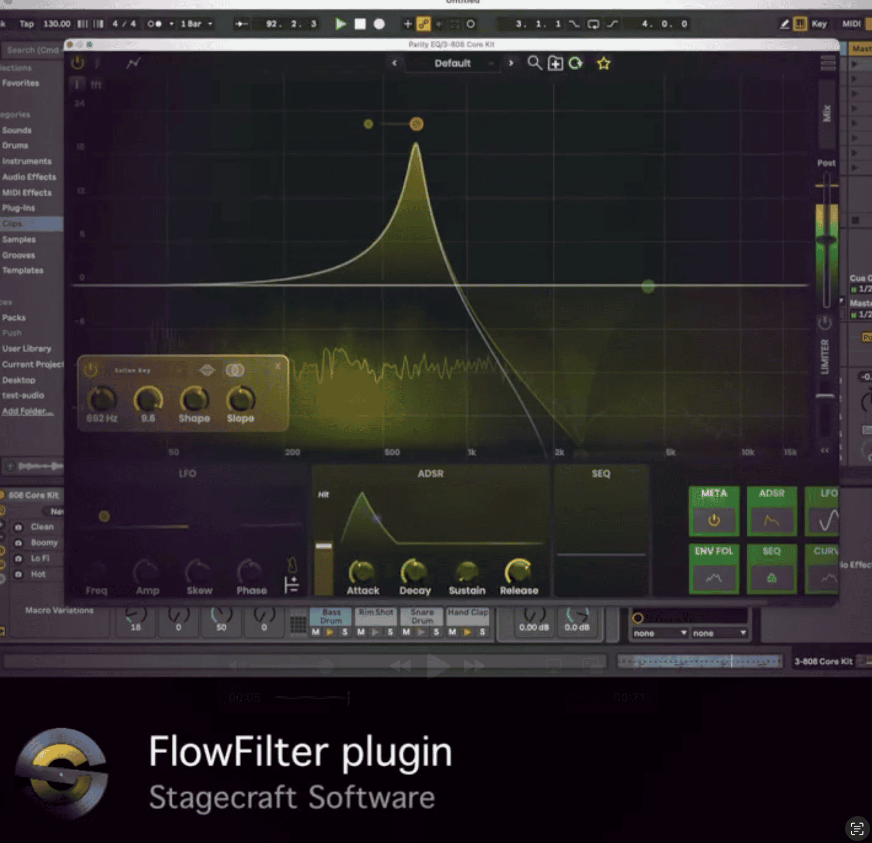Image resolution: width=872 pixels, height=843 pixels.
Task: Click the stereo link rings icon in filter panel
Action: pos(235,370)
